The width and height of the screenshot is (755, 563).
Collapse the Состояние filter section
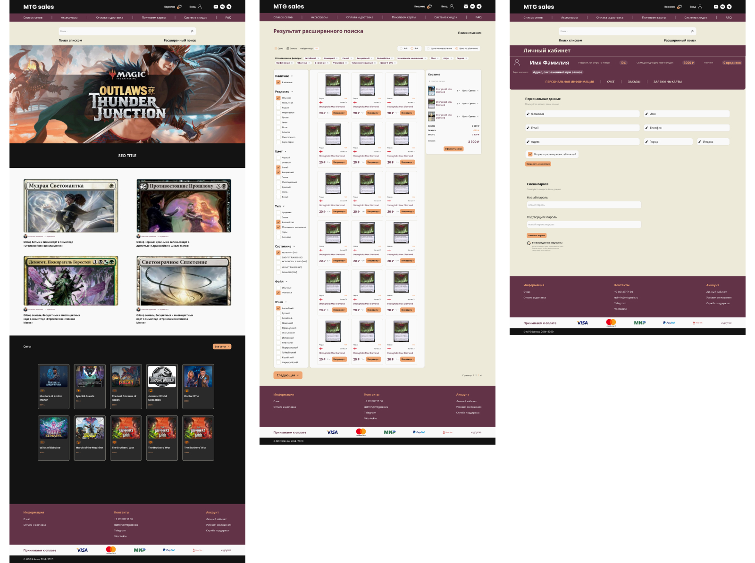(x=294, y=246)
